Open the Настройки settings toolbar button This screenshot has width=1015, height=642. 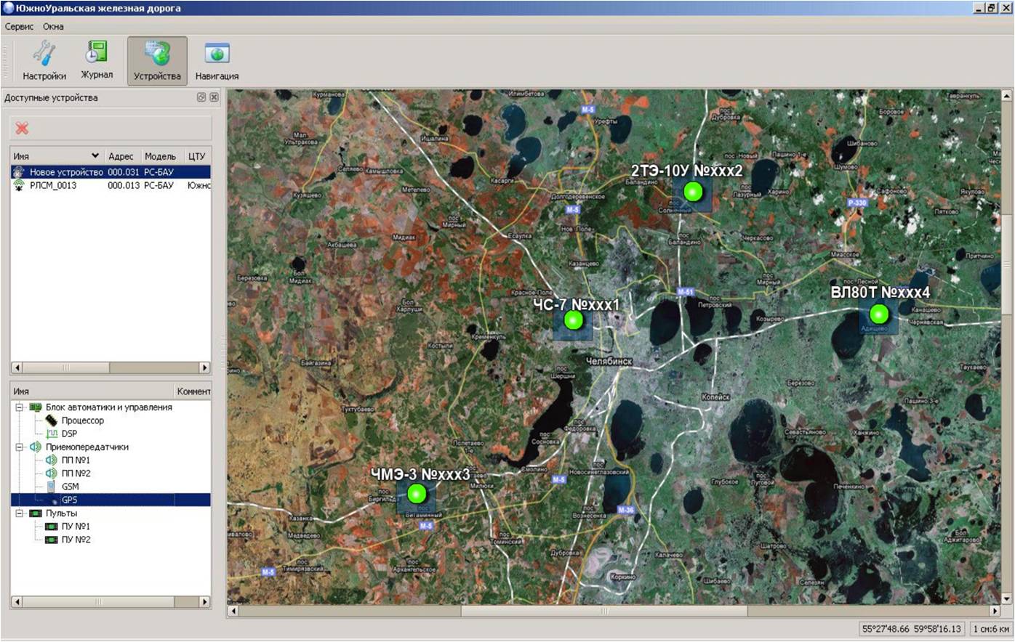click(x=44, y=61)
